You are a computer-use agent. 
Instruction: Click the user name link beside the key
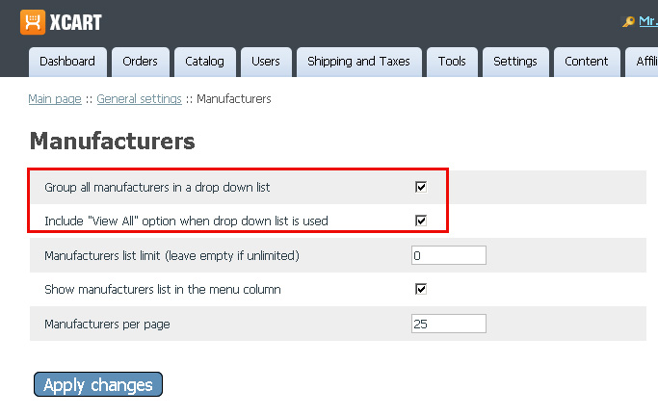pyautogui.click(x=647, y=21)
